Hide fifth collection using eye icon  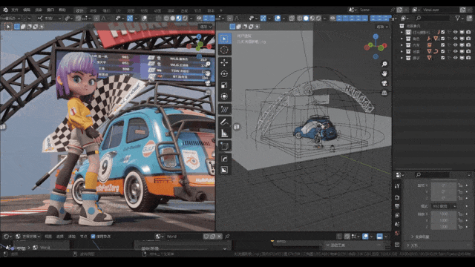coord(455,58)
